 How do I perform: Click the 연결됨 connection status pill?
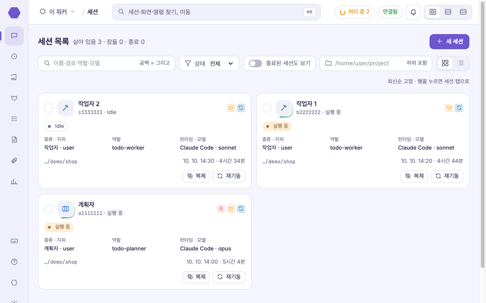tap(390, 12)
